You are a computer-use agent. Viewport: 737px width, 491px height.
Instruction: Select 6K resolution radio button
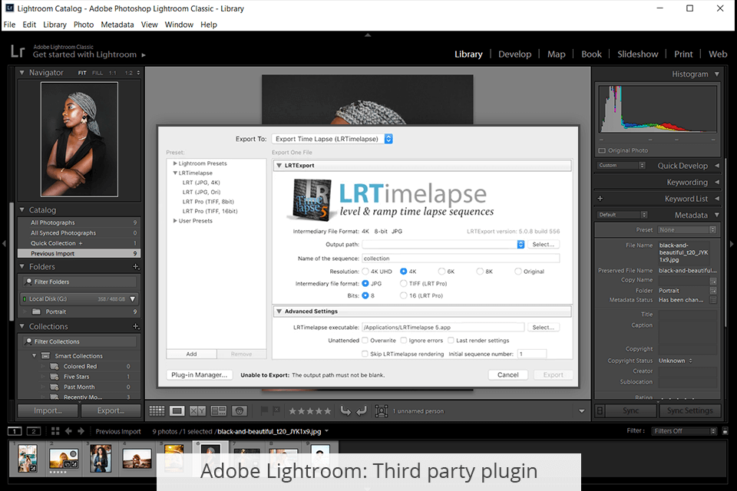tap(441, 272)
